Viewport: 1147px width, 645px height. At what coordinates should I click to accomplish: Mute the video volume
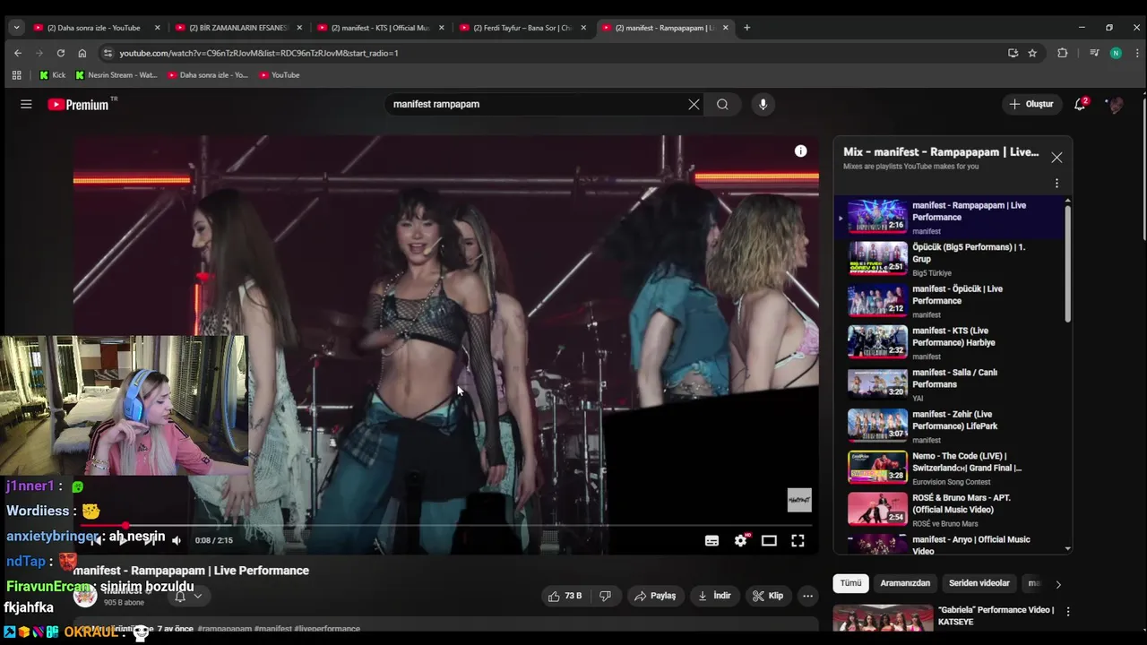[x=177, y=540]
